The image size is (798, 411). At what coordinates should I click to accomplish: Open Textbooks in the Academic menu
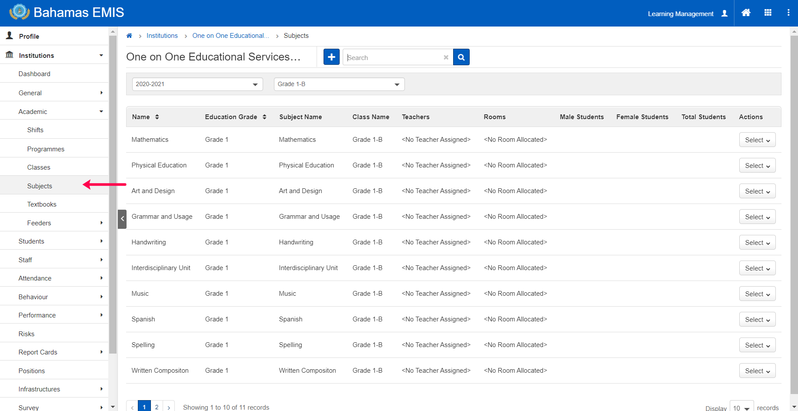point(42,204)
